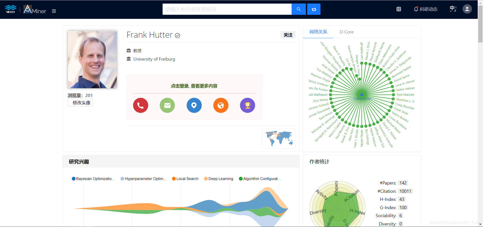483x227 pixels.
Task: Click the H-Index value 43
Action: pos(402,199)
